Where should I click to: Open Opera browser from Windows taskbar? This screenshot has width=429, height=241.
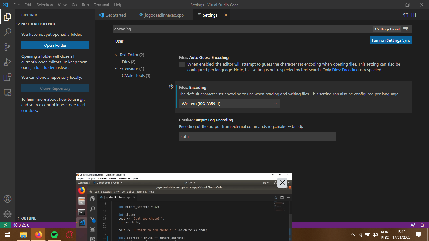70,235
